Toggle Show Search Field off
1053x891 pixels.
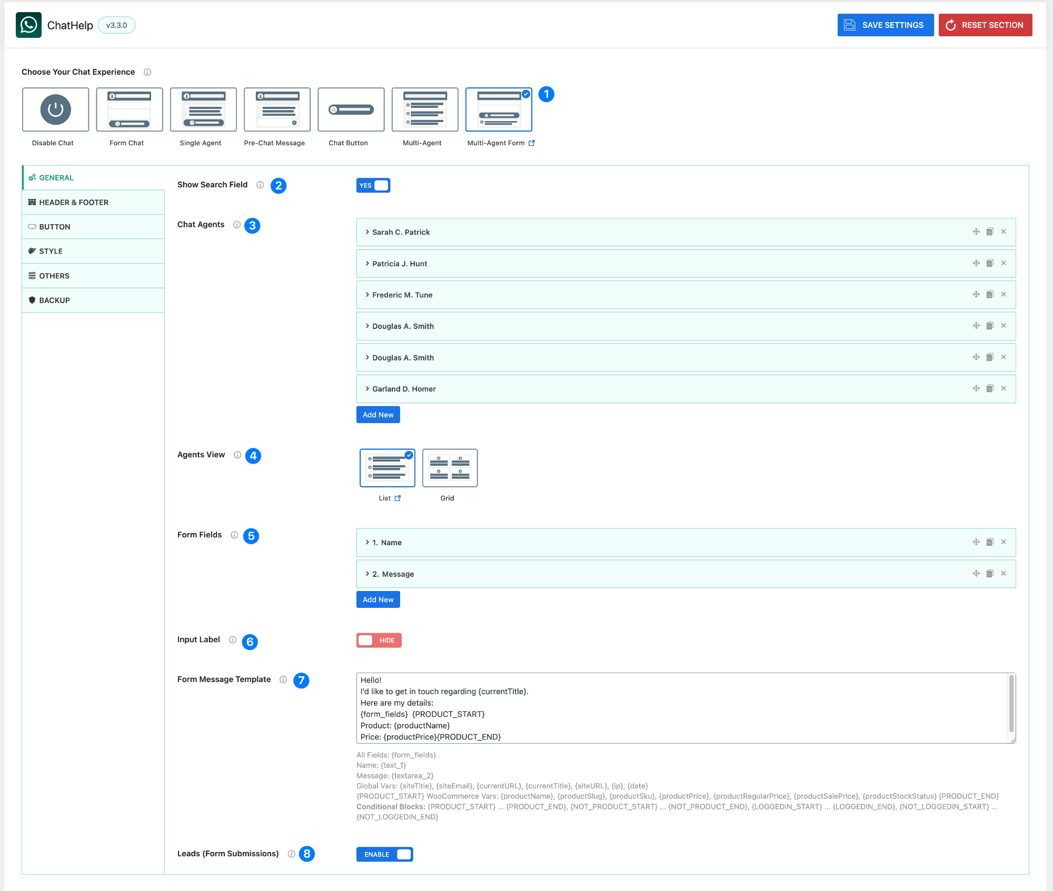[x=373, y=185]
